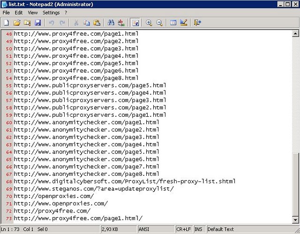
Task: Click line 59 publicproxyservers page1.html
Action: pyautogui.click(x=90, y=115)
